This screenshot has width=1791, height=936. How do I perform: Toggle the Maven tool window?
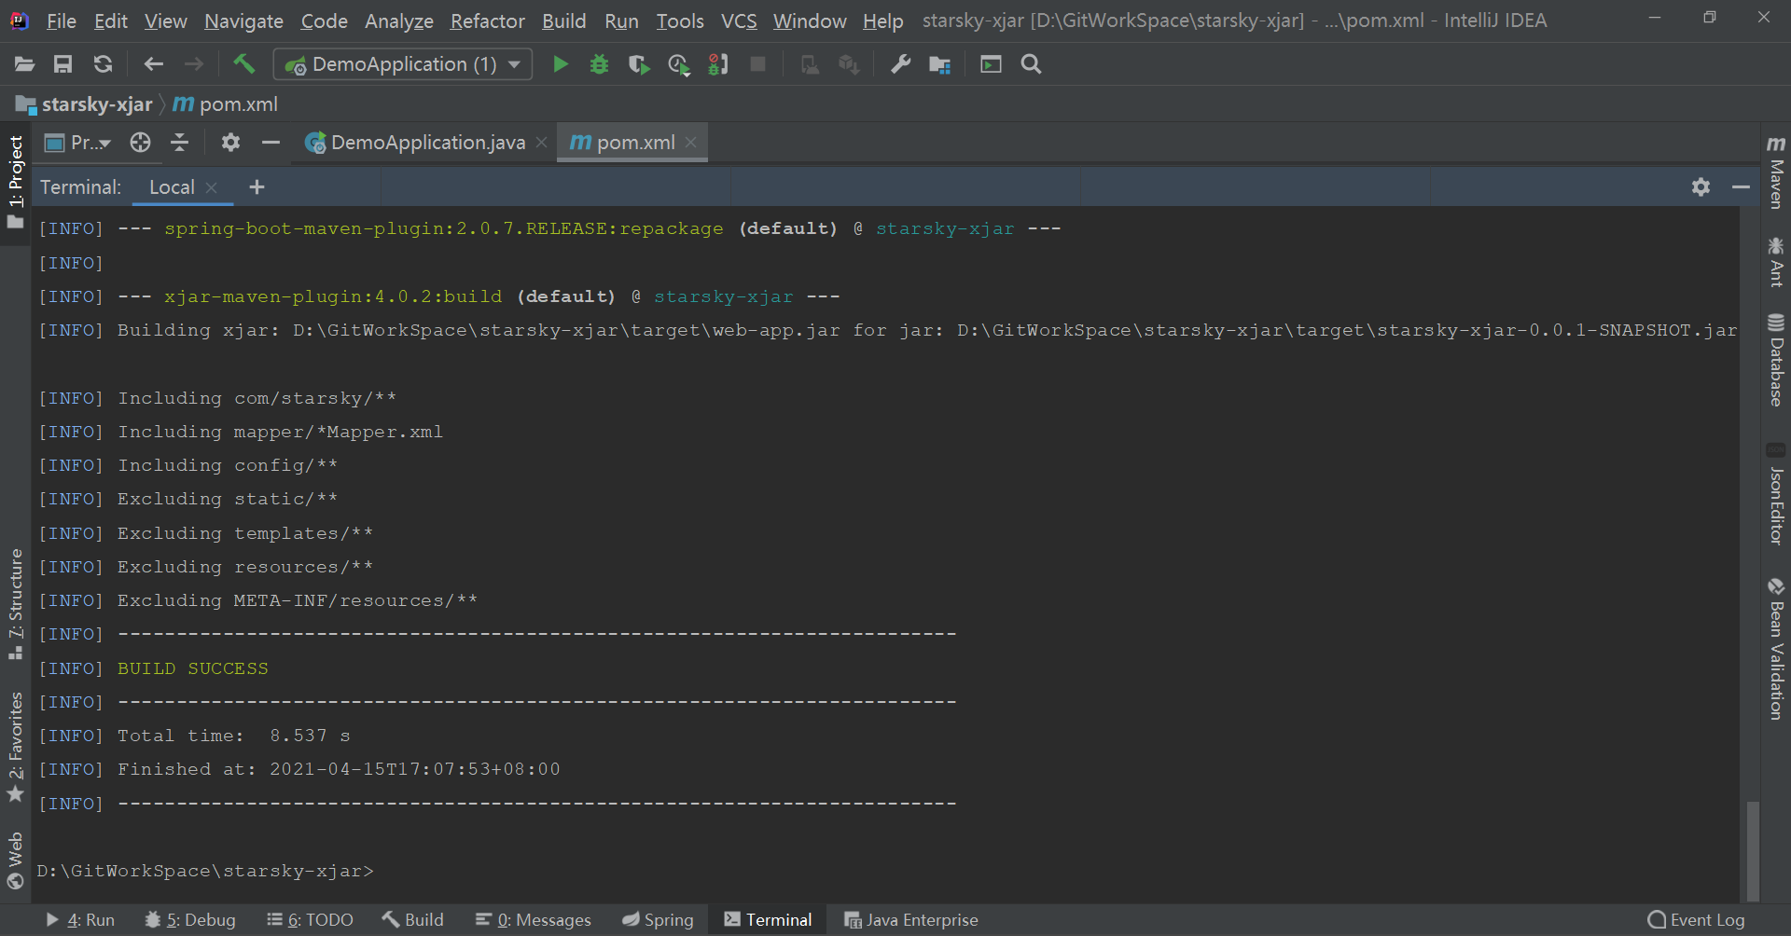pyautogui.click(x=1776, y=172)
